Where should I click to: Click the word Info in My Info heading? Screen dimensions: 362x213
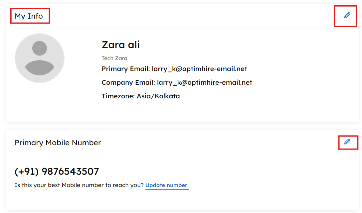(35, 16)
